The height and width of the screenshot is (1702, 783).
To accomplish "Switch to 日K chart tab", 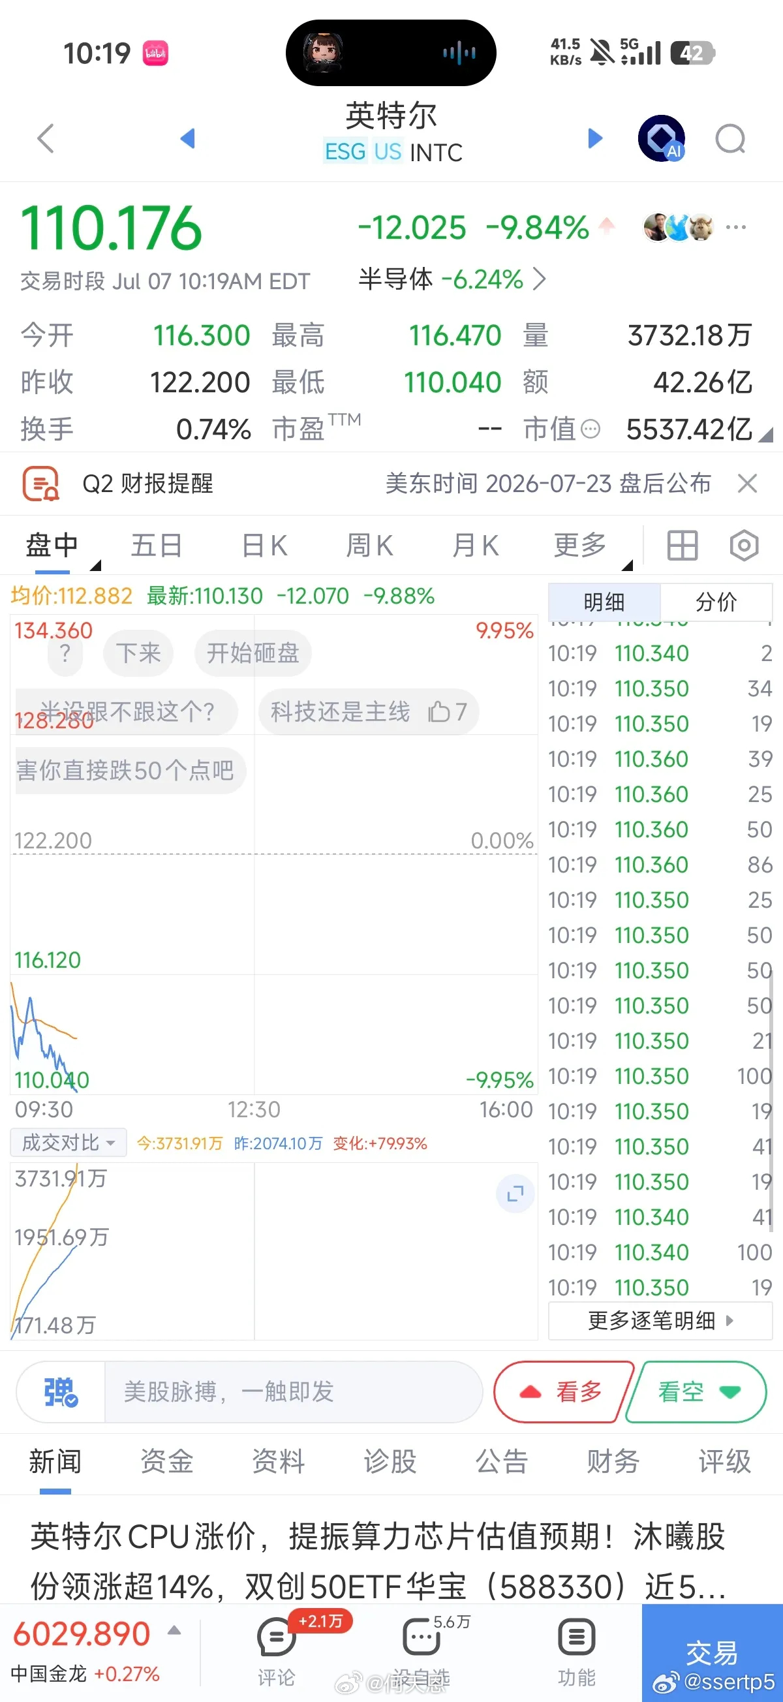I will [264, 546].
